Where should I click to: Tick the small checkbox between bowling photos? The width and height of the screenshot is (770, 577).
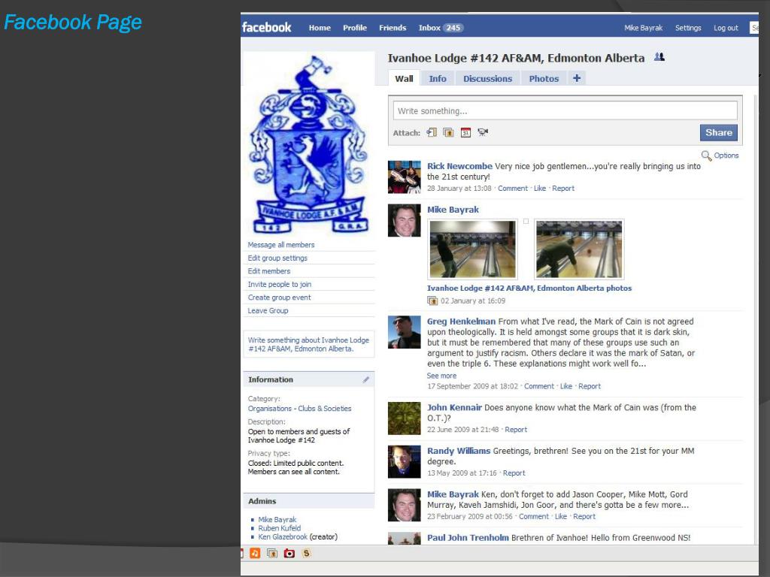526,222
